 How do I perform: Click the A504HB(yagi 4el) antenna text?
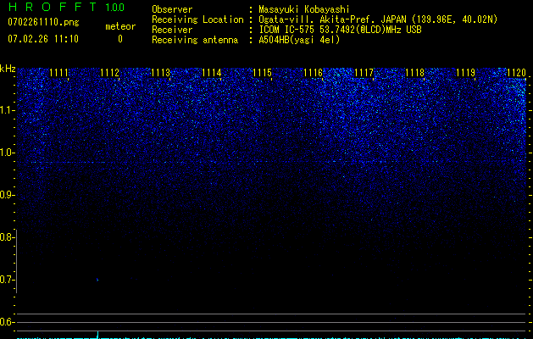pyautogui.click(x=299, y=40)
